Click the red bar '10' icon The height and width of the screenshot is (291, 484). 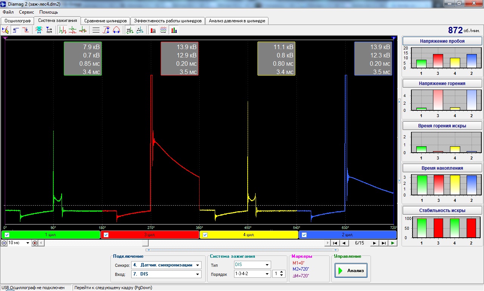click(x=154, y=30)
